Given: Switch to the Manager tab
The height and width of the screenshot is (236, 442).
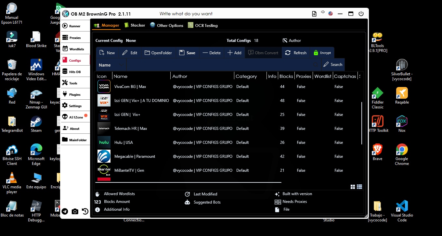Looking at the screenshot, I should pos(107,25).
